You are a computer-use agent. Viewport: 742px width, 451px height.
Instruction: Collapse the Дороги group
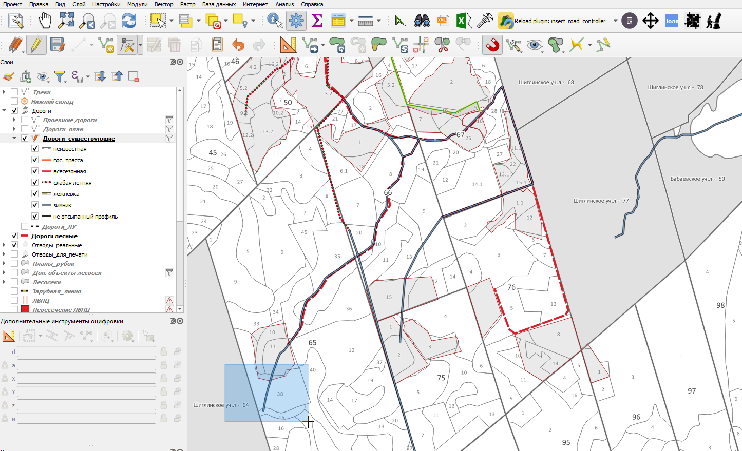point(4,111)
